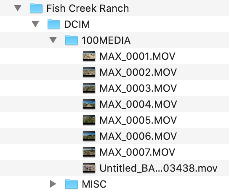Select the MAX_0003.MOV file name
This screenshot has width=229, height=191.
coord(138,88)
